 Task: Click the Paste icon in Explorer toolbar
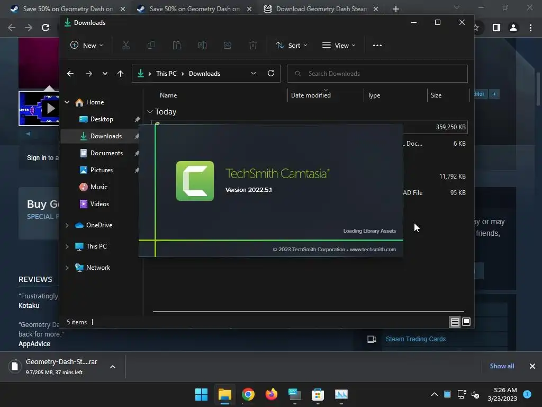coord(177,46)
